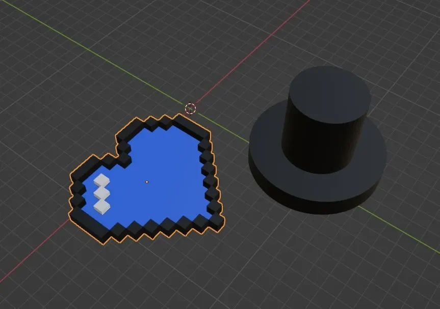Select the black top hat's upper cylinder
Screen dimensions: 440x309
(326, 121)
